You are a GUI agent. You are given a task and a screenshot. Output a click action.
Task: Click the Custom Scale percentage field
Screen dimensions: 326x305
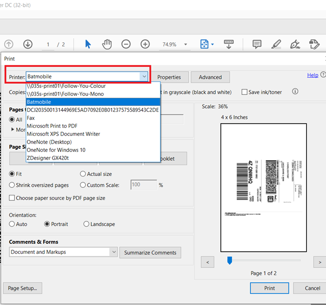[143, 185]
